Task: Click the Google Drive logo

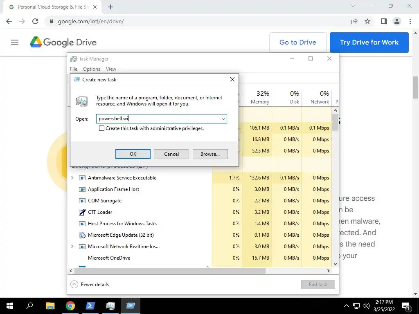Action: 63,42
